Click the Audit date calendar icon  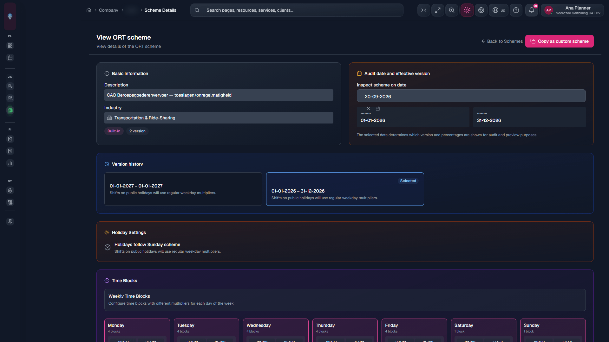pos(359,73)
